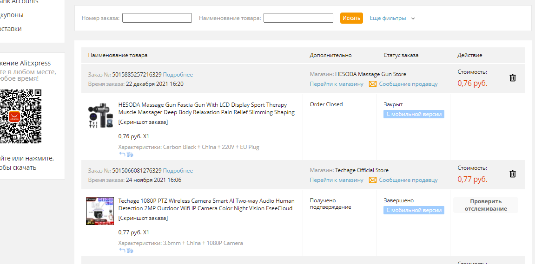Screen dimensions: 535x264
Task: Click order time '22 декабря 2021 16:20'
Action: (155, 84)
